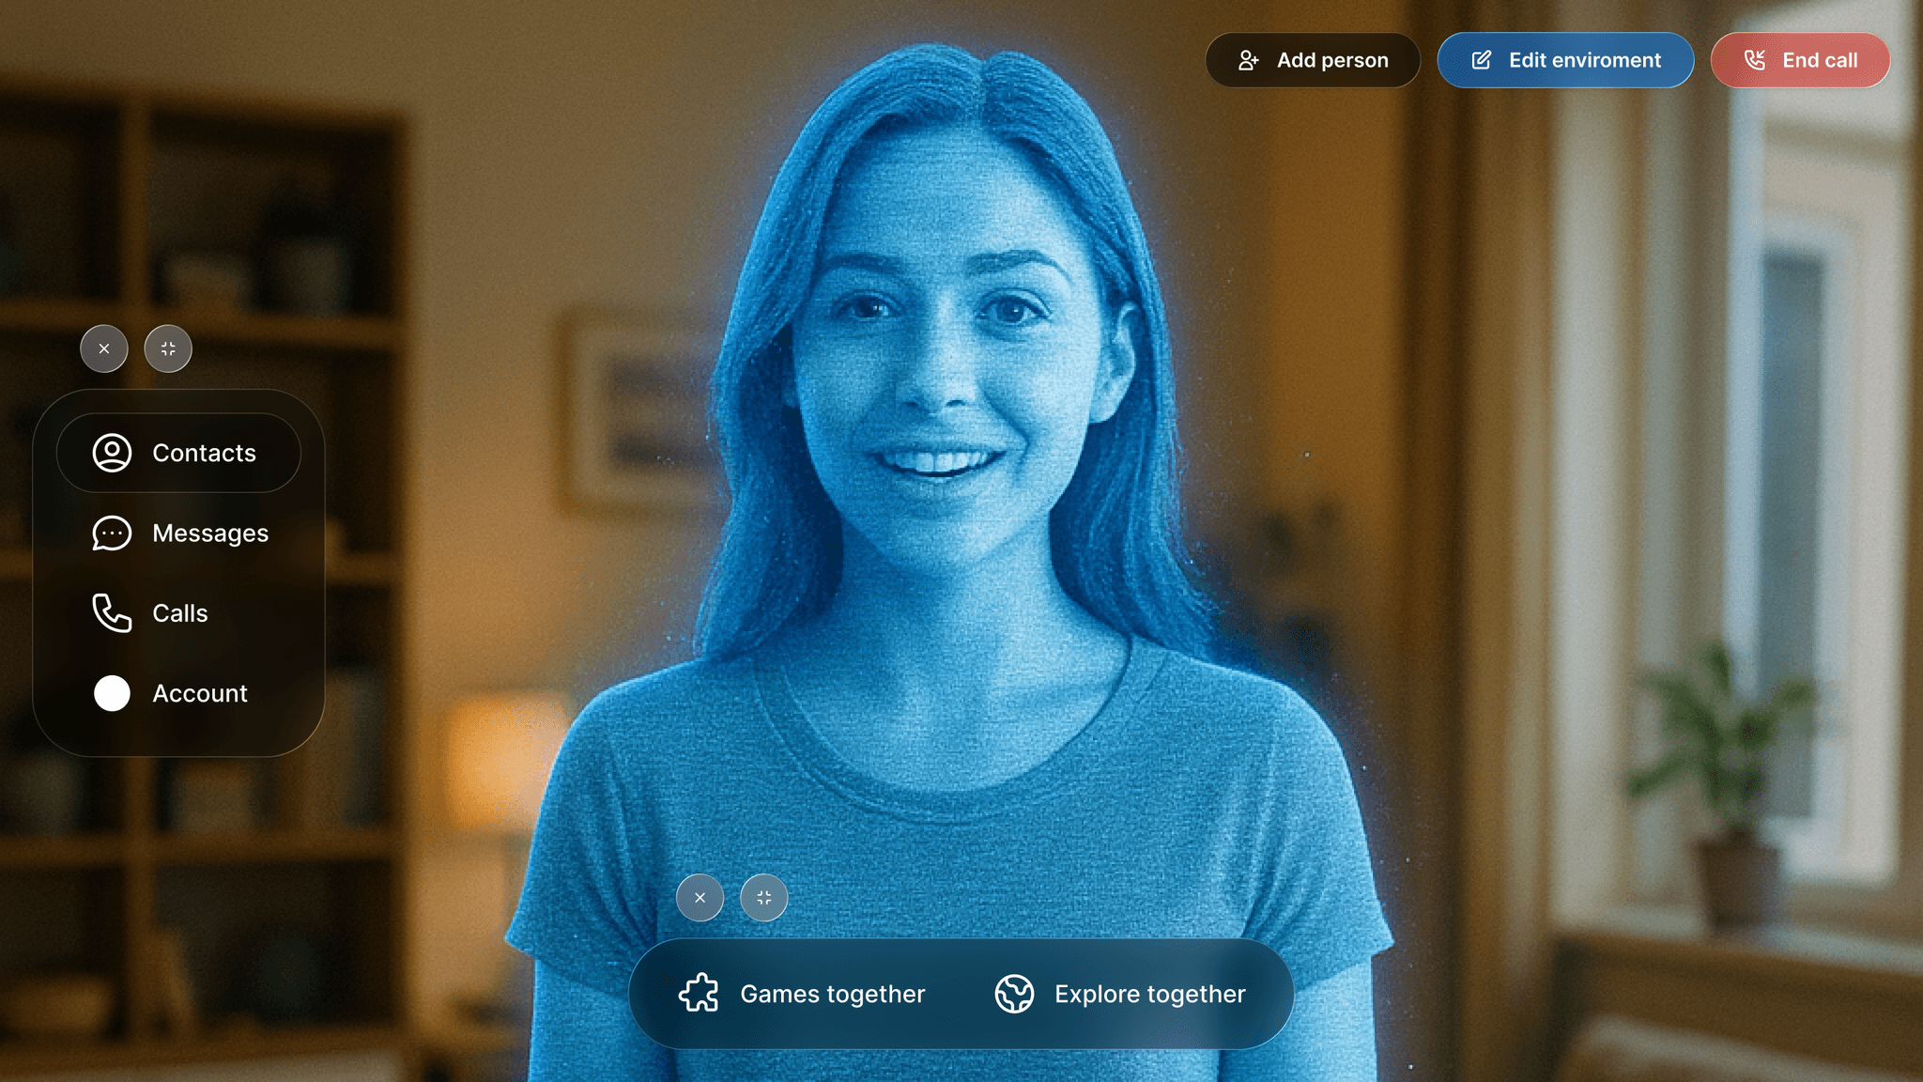Click the Contacts person icon
Viewport: 1923px width, 1082px height.
pos(112,453)
